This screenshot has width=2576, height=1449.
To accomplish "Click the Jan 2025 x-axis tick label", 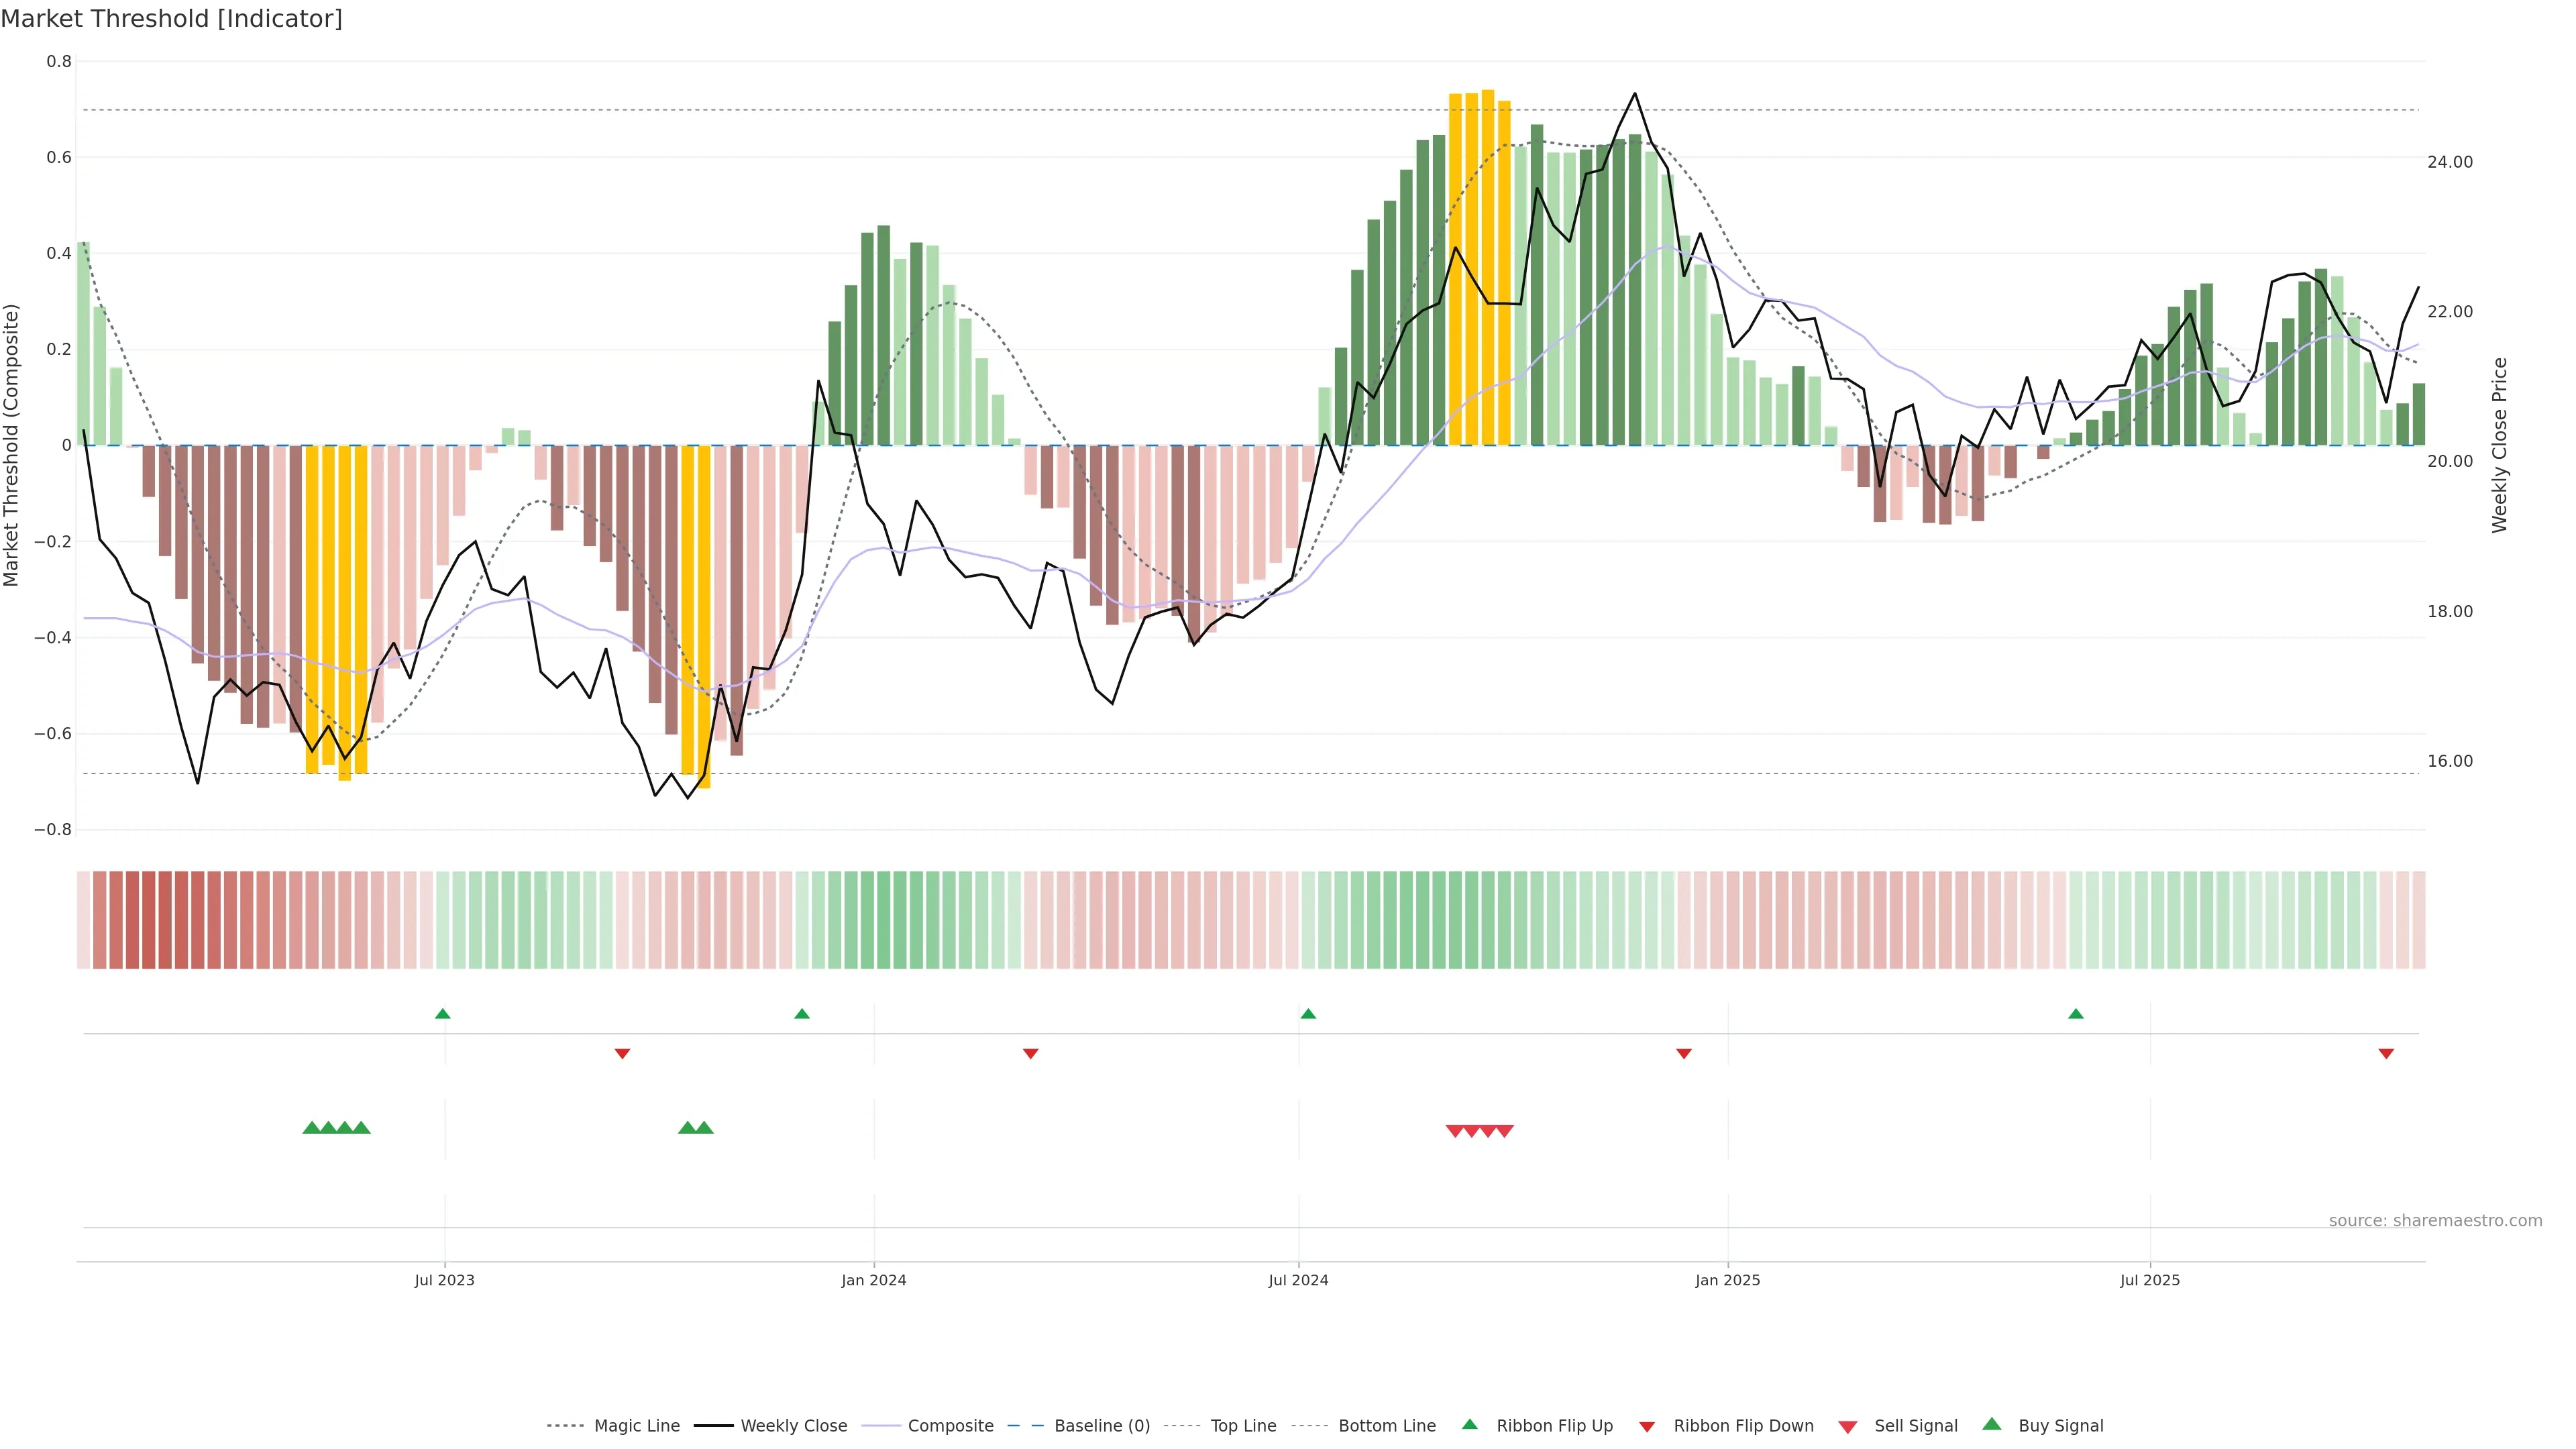I will pyautogui.click(x=1727, y=1280).
